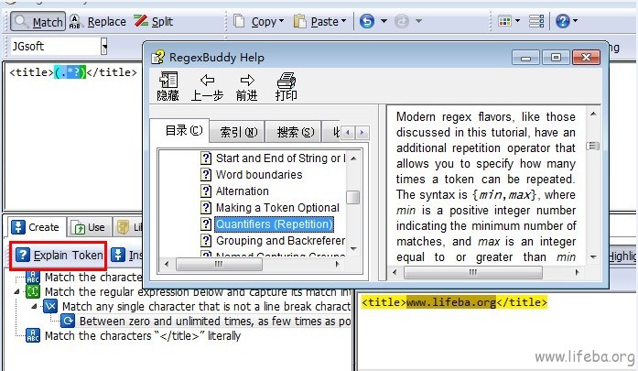Click the capture group icon in the tree
The image size is (638, 371).
33,291
